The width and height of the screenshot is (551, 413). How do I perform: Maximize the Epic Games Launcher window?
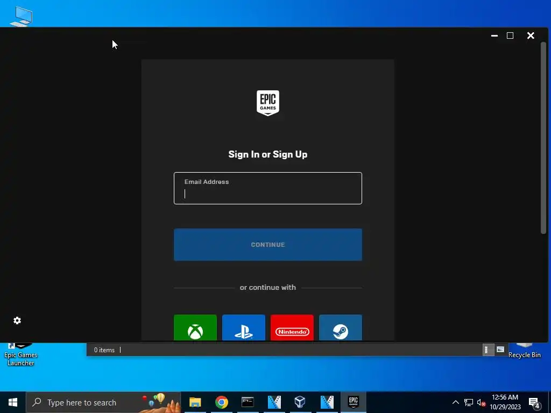(x=510, y=35)
